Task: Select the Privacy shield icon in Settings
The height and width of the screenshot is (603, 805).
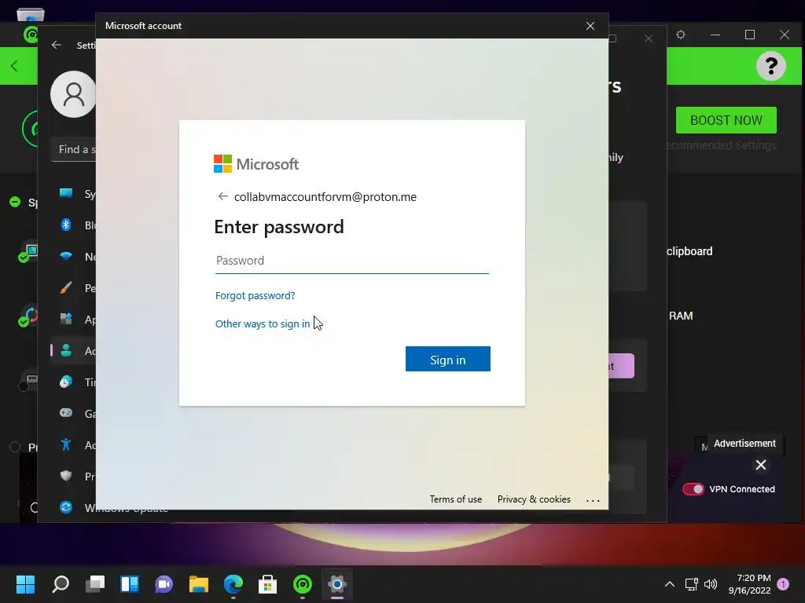Action: coord(66,476)
